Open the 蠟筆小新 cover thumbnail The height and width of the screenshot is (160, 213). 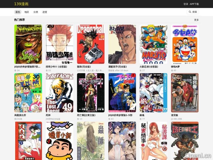(x=60, y=141)
